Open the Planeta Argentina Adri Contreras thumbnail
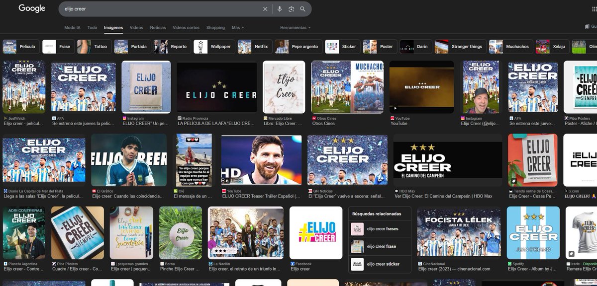The width and height of the screenshot is (597, 286). coord(23,233)
